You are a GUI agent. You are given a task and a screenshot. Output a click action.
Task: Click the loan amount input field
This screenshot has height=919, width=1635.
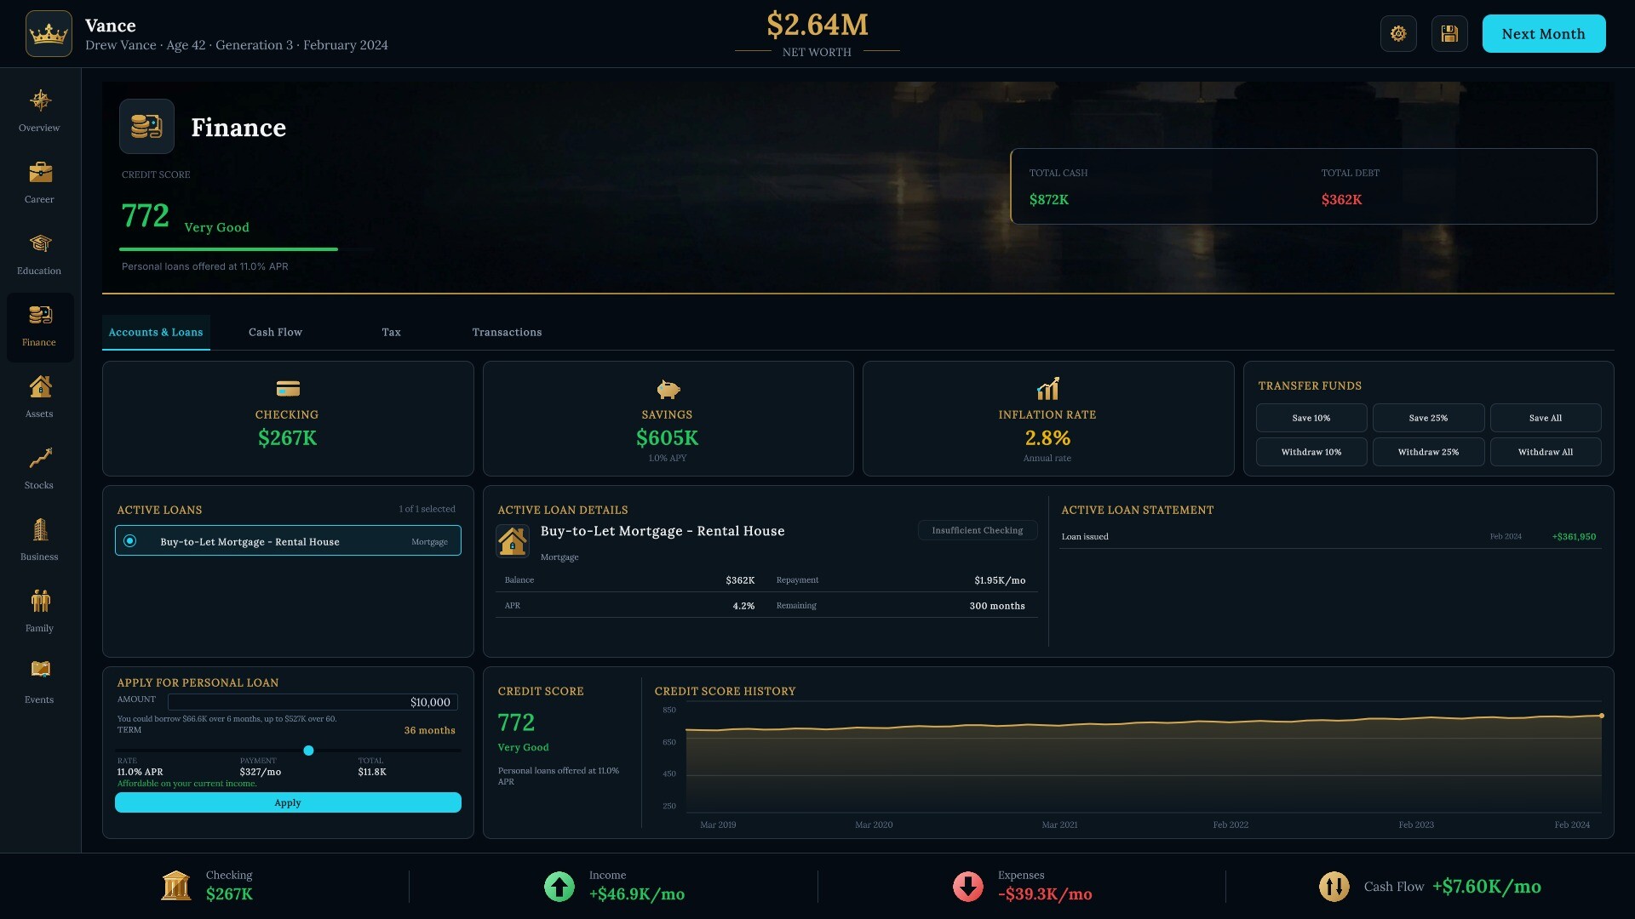(313, 702)
